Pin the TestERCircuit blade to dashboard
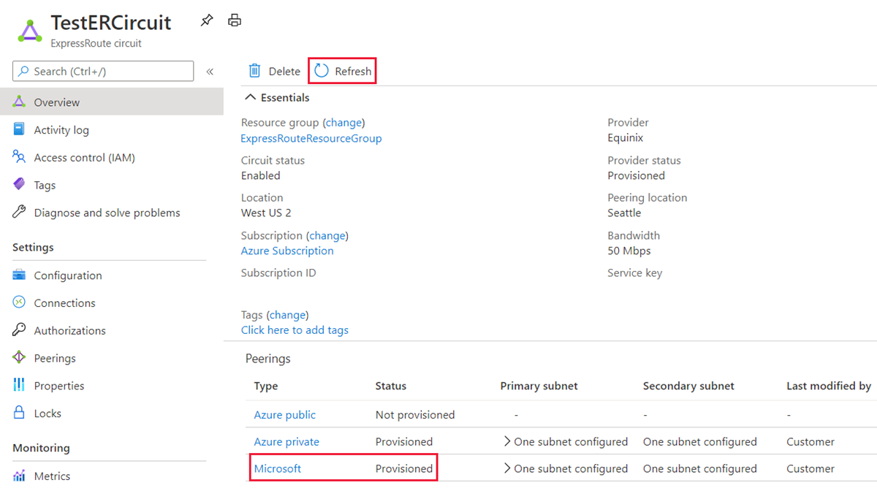 [207, 20]
